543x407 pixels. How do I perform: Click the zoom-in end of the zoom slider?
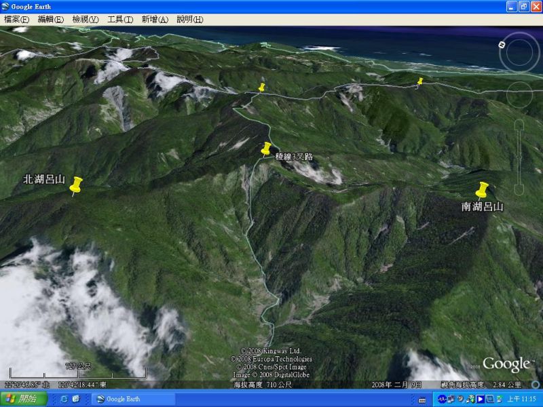(519, 125)
